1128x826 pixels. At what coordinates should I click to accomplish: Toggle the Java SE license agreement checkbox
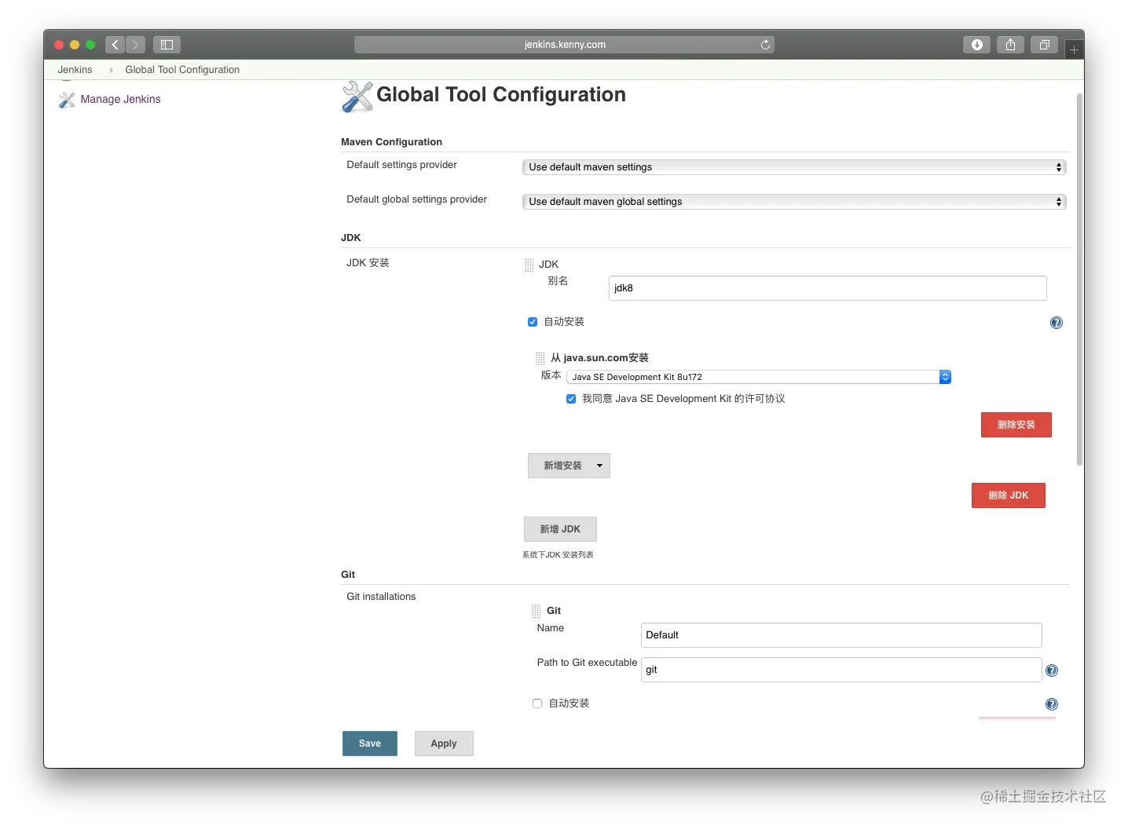coord(571,399)
